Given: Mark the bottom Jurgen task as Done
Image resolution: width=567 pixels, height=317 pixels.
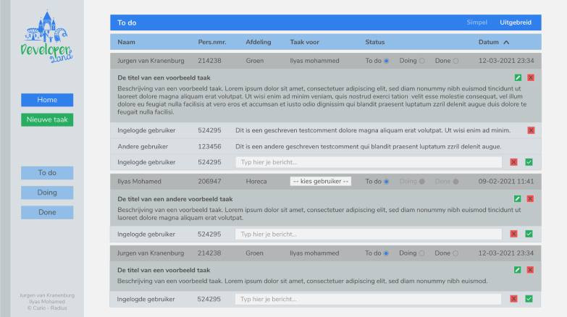Looking at the screenshot, I should (x=455, y=253).
